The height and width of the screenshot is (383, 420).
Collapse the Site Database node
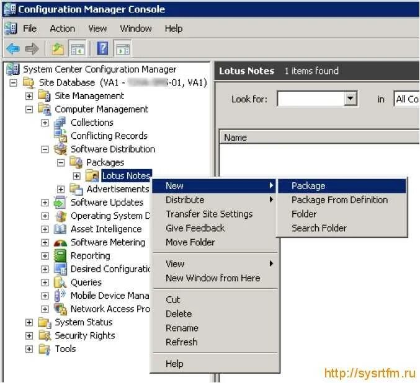point(13,82)
